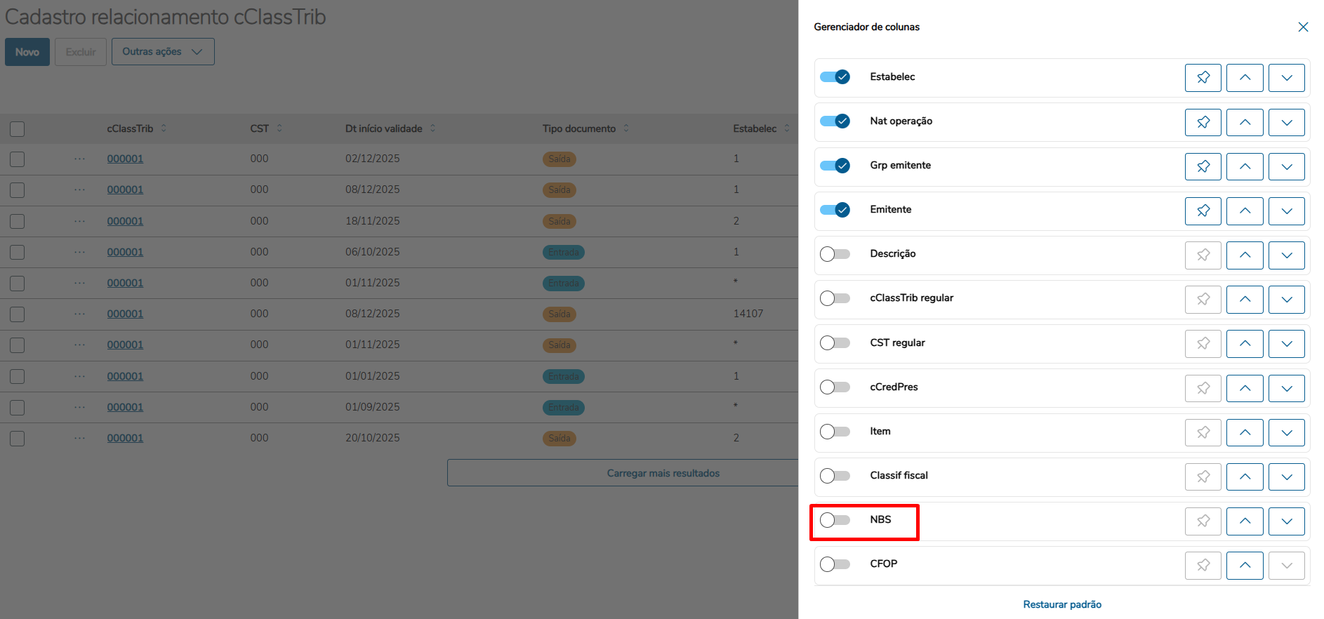Disable the Estabelec column toggle
This screenshot has width=1324, height=619.
pyautogui.click(x=835, y=77)
